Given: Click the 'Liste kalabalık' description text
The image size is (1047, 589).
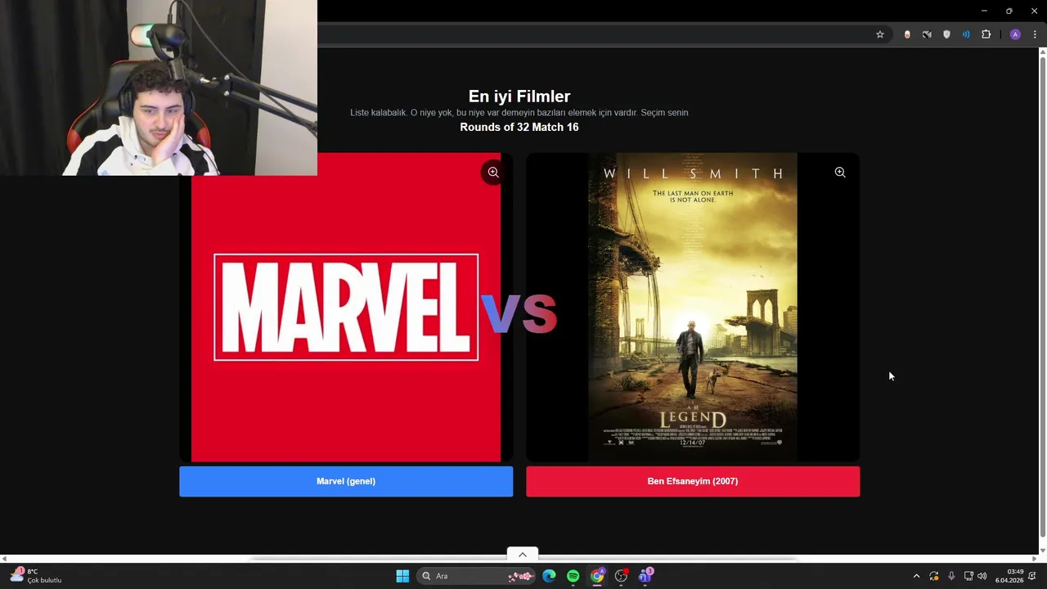Looking at the screenshot, I should pos(519,113).
